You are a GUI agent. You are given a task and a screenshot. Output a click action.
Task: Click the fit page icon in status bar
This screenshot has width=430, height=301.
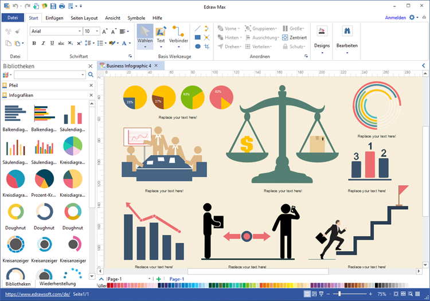(x=396, y=294)
